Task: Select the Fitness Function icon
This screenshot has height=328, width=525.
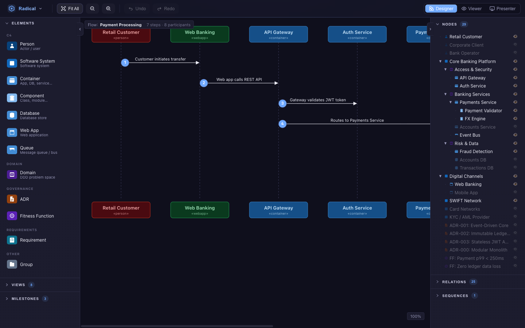Action: 12,216
